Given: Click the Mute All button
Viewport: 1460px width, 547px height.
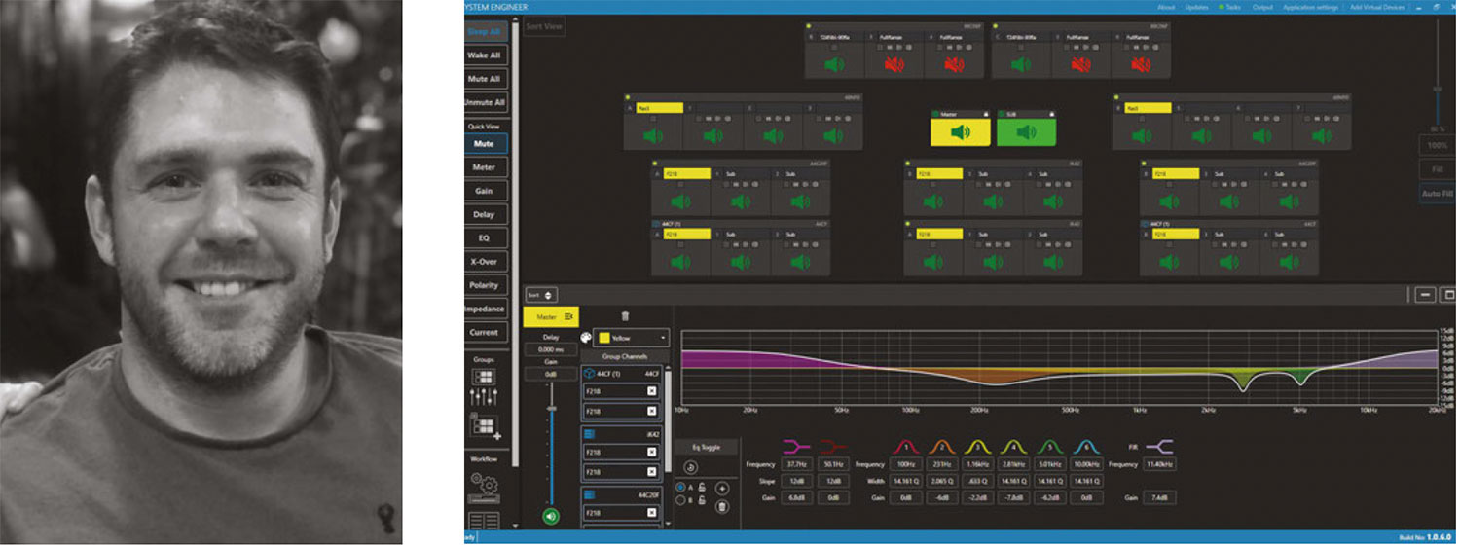Looking at the screenshot, I should (x=484, y=79).
